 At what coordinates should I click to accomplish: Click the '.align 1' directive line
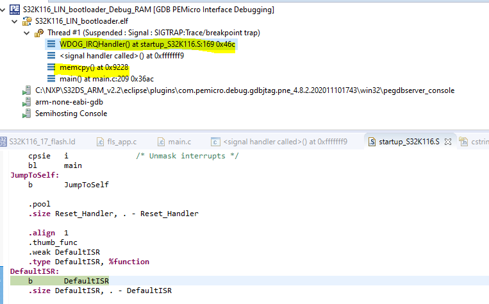tap(48, 233)
